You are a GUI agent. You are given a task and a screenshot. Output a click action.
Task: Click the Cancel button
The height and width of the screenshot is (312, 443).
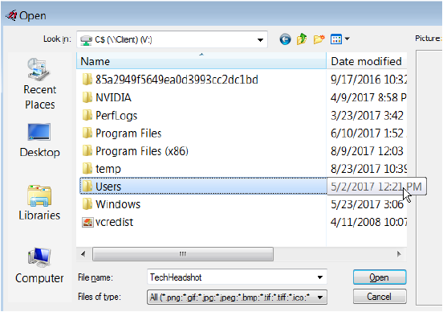[x=380, y=297]
